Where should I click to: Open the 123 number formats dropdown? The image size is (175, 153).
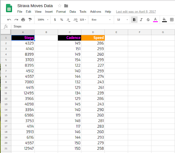tap(83, 20)
